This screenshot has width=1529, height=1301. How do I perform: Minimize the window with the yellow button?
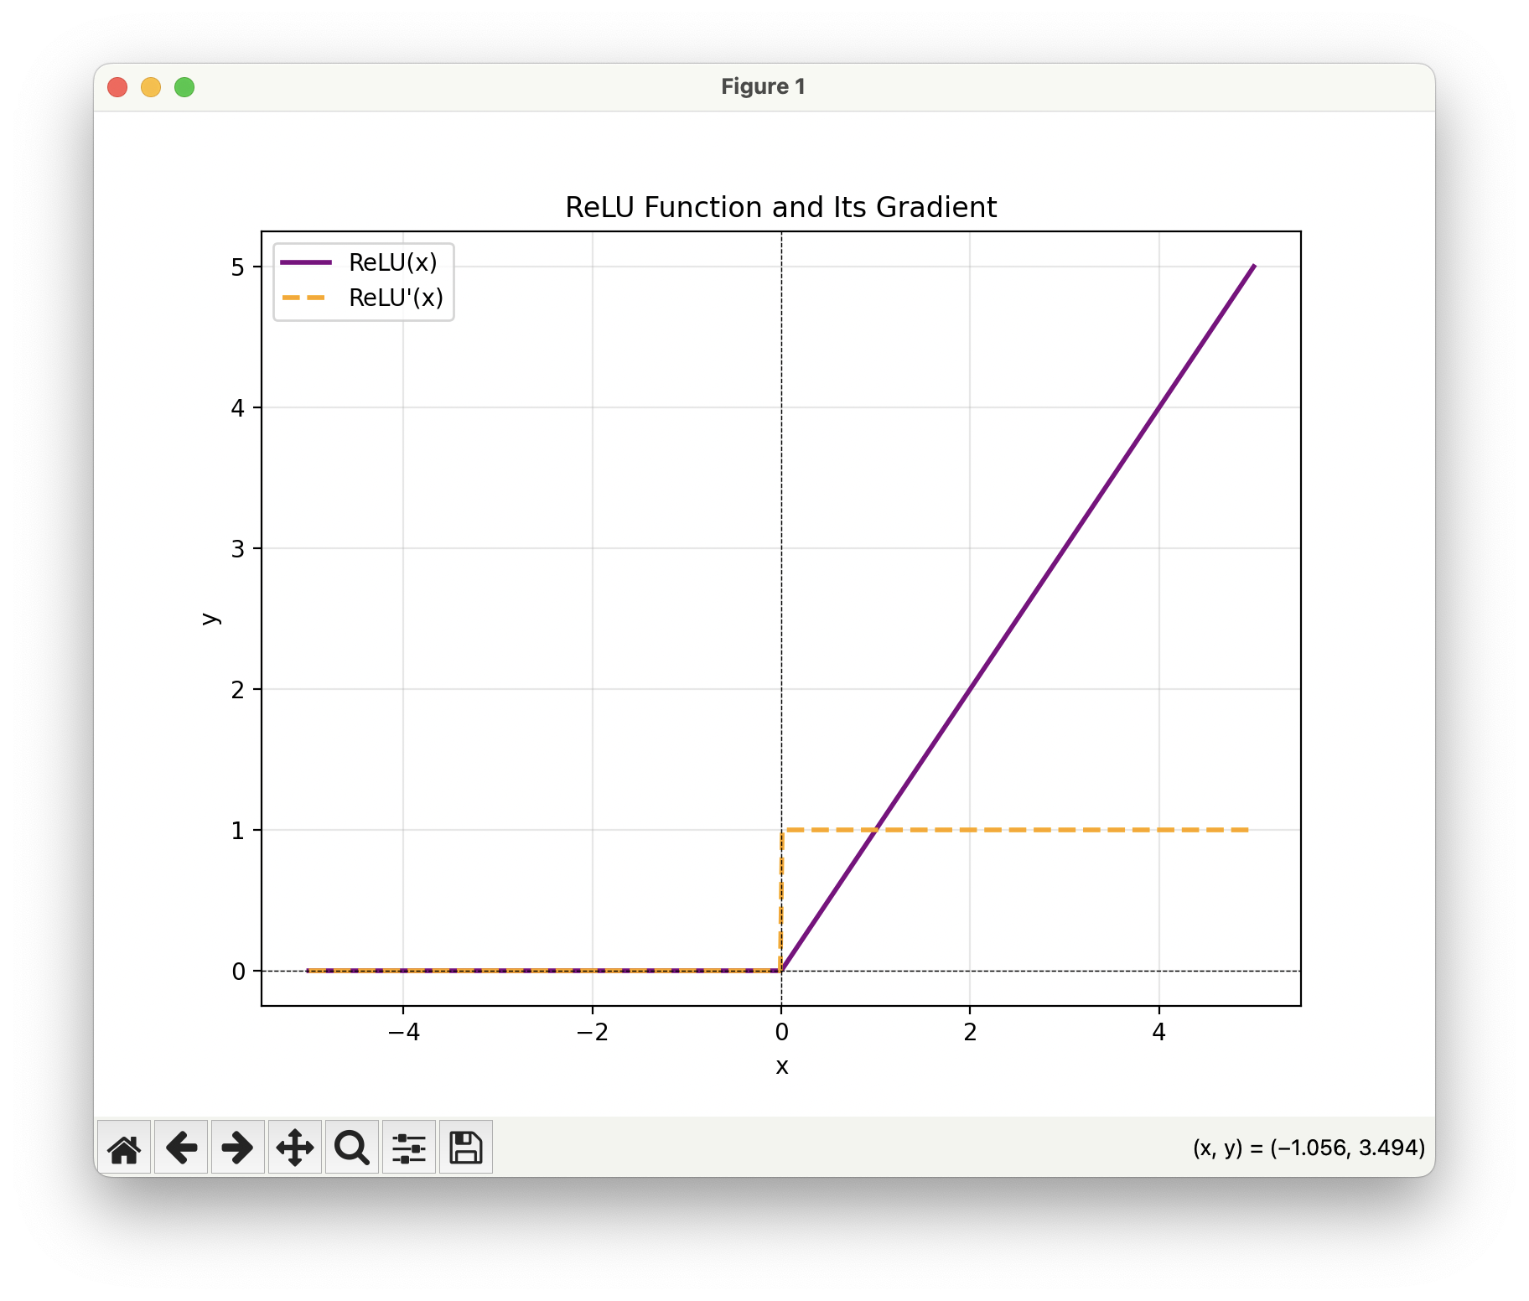point(151,87)
